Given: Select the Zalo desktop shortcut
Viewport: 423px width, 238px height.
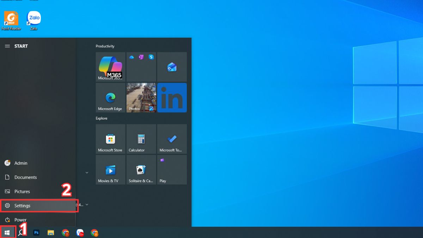Looking at the screenshot, I should (33, 20).
